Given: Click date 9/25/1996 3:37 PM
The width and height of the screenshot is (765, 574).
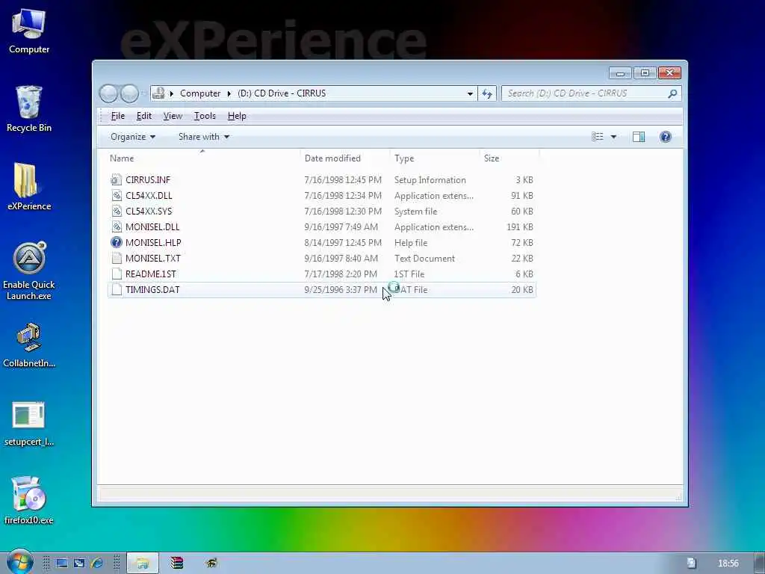Looking at the screenshot, I should (341, 289).
